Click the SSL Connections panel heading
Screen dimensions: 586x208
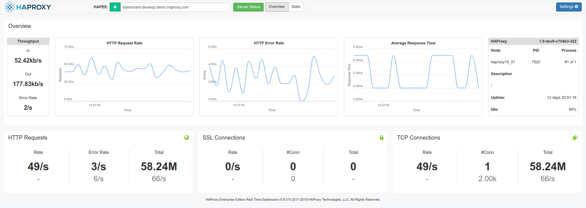click(x=224, y=138)
